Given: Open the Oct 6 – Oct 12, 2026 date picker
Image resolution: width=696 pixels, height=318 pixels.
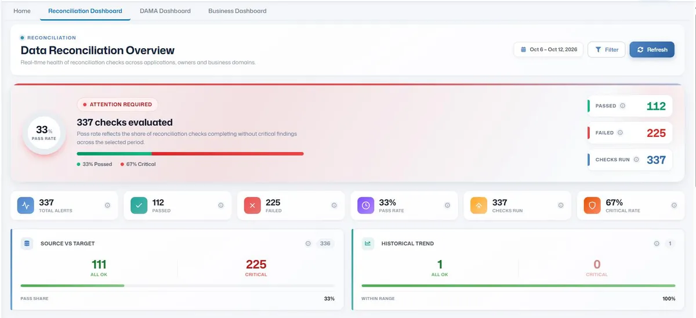Looking at the screenshot, I should [548, 50].
